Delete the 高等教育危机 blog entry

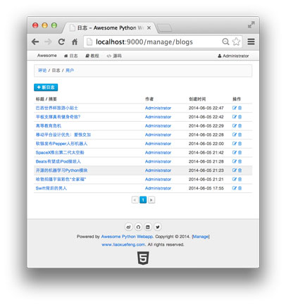(240, 126)
